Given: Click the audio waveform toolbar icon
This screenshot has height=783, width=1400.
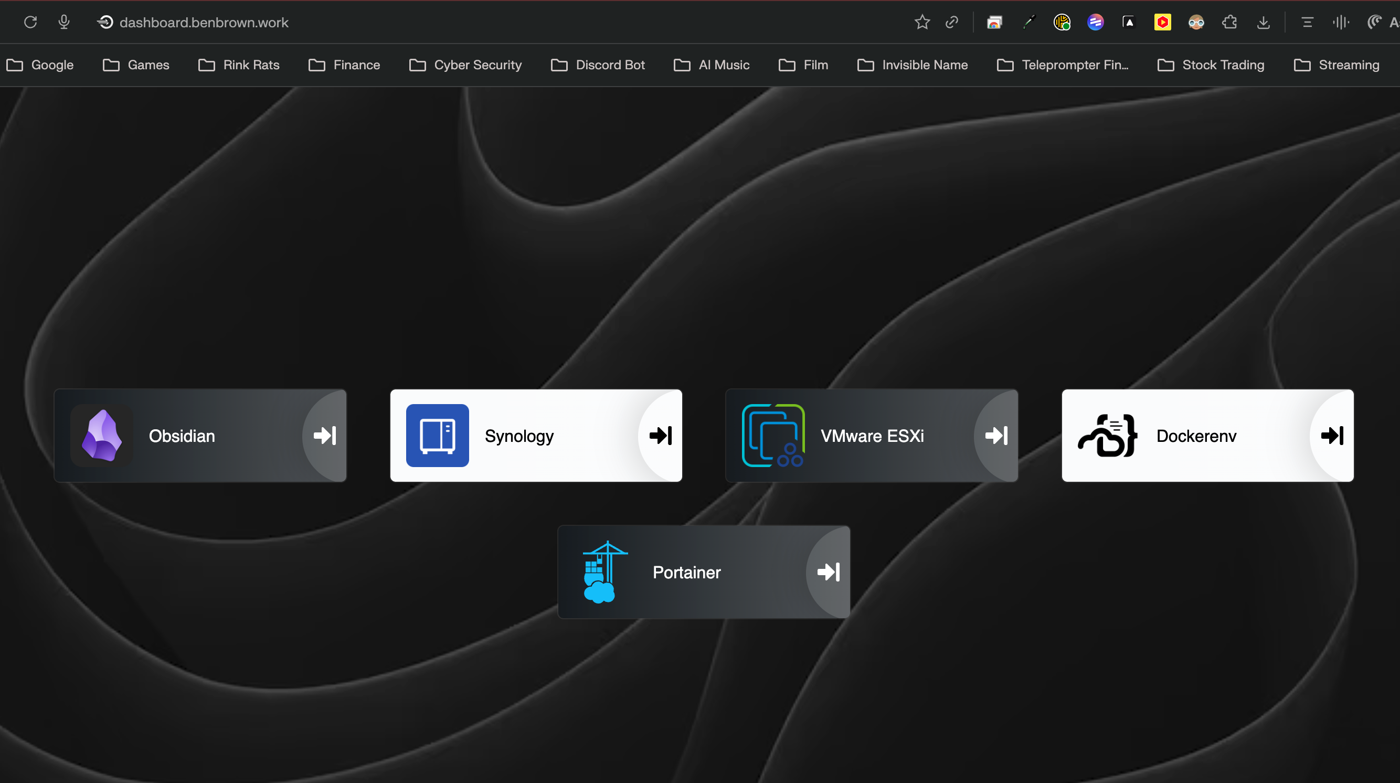Looking at the screenshot, I should [1341, 22].
